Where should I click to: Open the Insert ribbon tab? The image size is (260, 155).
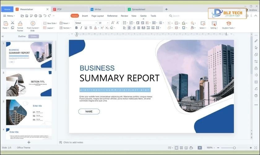(x=85, y=16)
